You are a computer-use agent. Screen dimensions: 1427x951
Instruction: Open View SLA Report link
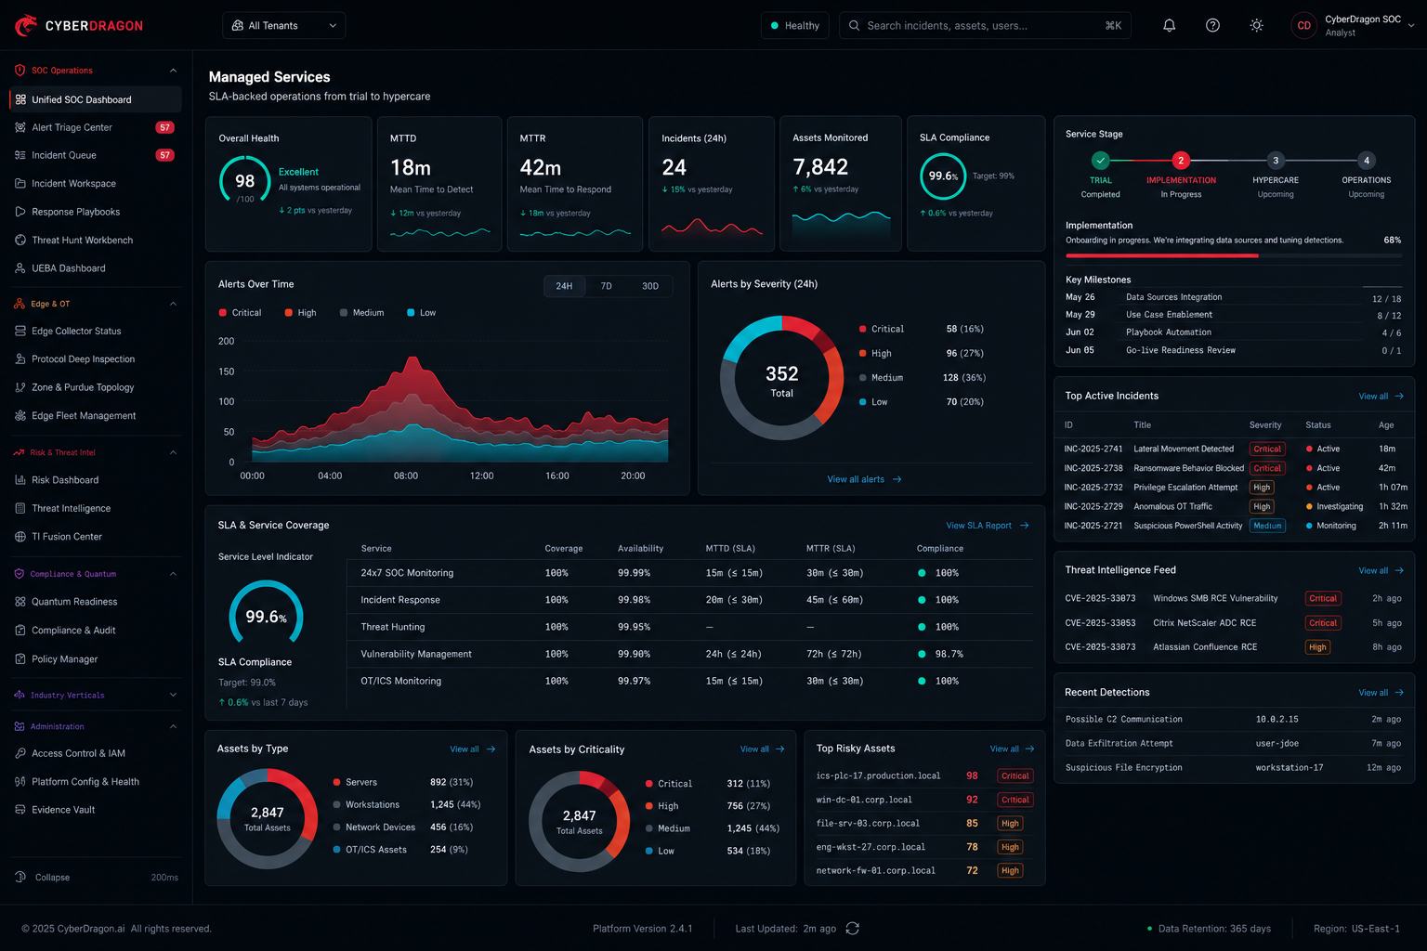(987, 526)
